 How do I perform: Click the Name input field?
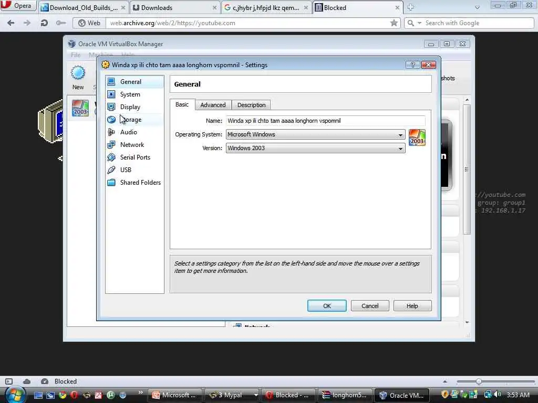[325, 121]
